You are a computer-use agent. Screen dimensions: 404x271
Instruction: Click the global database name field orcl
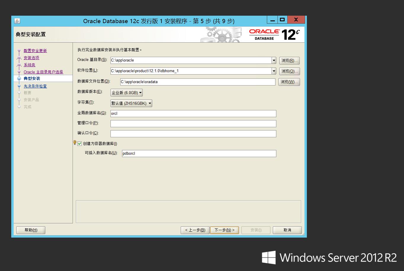[x=193, y=113]
